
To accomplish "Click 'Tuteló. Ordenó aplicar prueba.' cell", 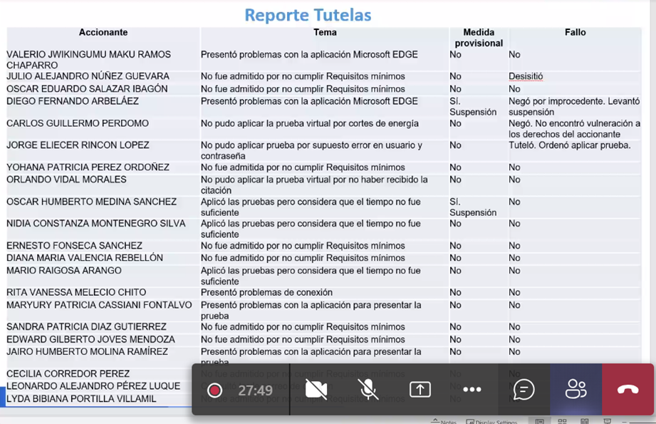I will (570, 145).
